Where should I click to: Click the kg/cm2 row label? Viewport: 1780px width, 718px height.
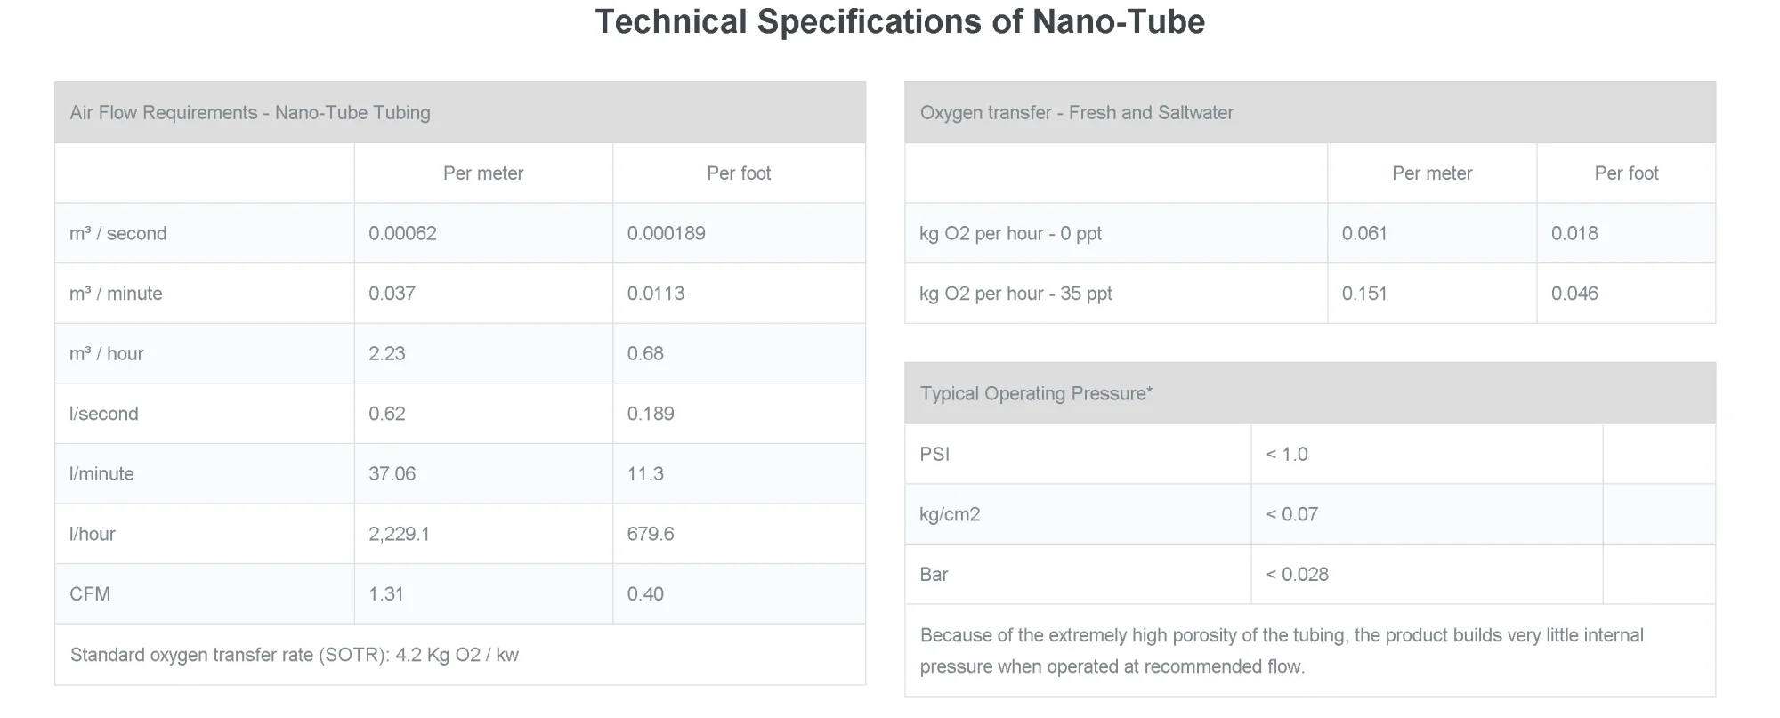(950, 515)
